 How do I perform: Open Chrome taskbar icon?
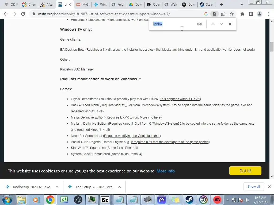[50, 200]
